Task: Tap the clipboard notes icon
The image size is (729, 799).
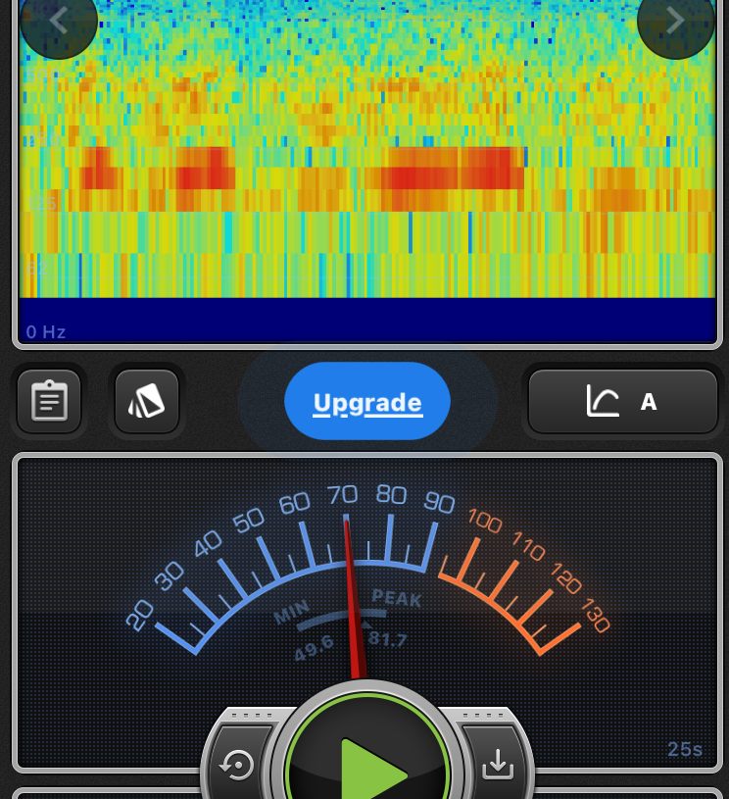Action: click(49, 401)
